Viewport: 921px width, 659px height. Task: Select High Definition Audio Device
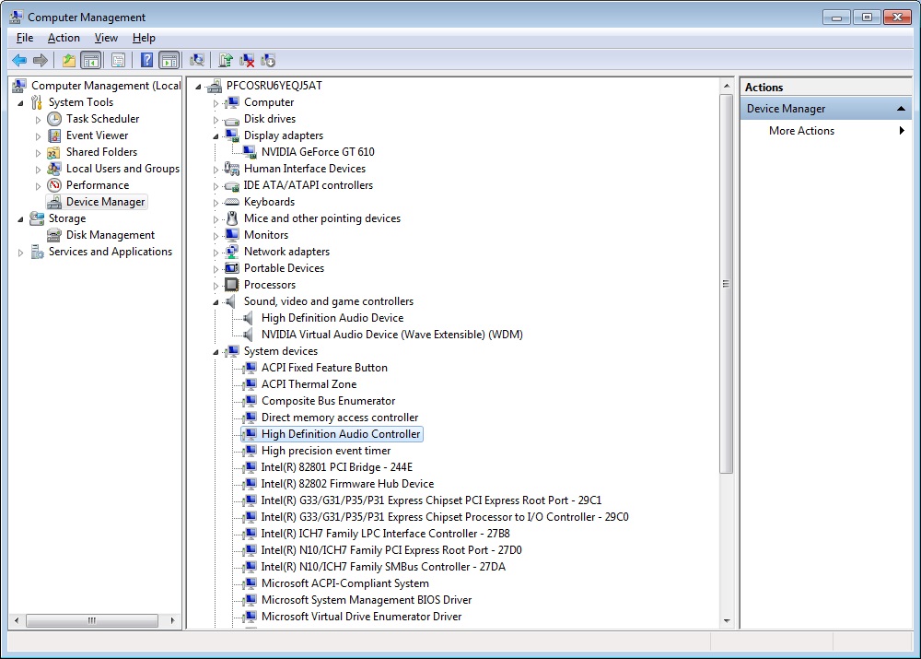pos(332,318)
